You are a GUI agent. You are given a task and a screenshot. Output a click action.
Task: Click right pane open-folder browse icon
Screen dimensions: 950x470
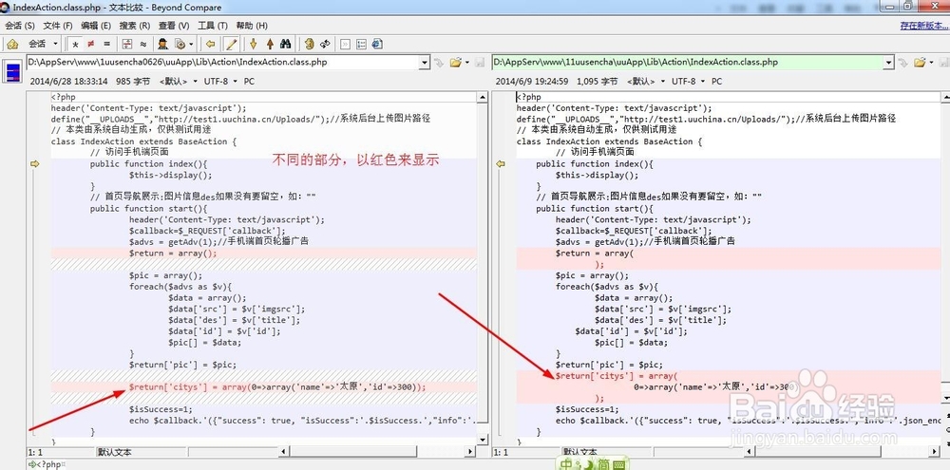point(920,63)
